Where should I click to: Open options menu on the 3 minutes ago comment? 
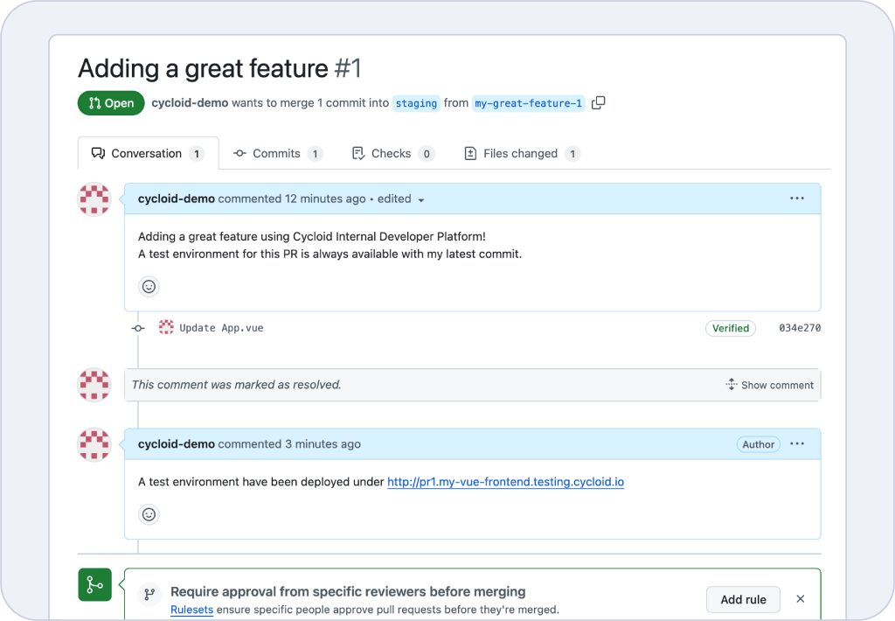point(797,444)
